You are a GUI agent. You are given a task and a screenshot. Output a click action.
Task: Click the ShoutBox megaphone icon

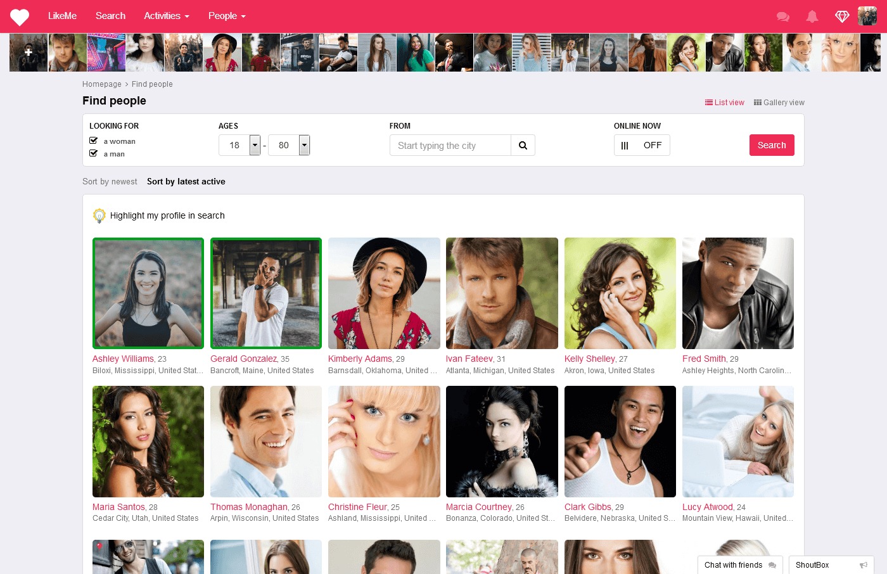[x=863, y=565]
